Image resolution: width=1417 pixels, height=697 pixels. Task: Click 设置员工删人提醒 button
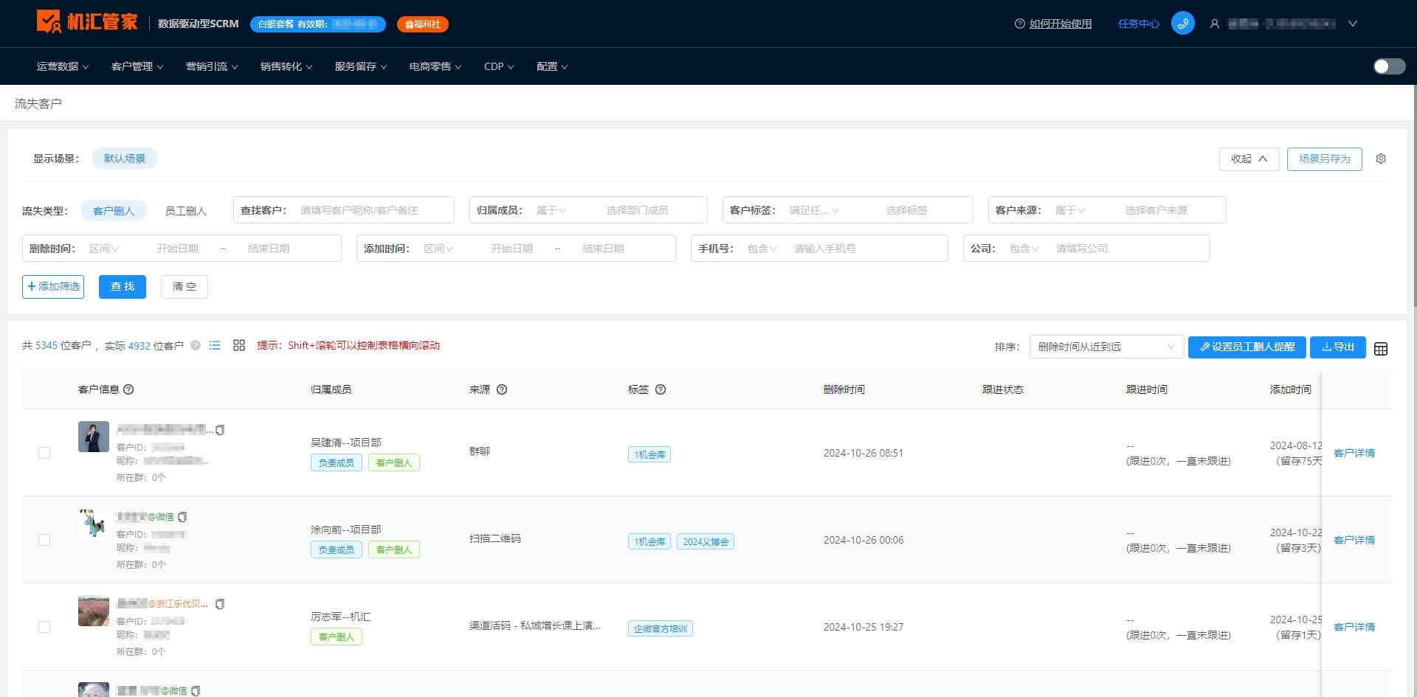point(1247,347)
